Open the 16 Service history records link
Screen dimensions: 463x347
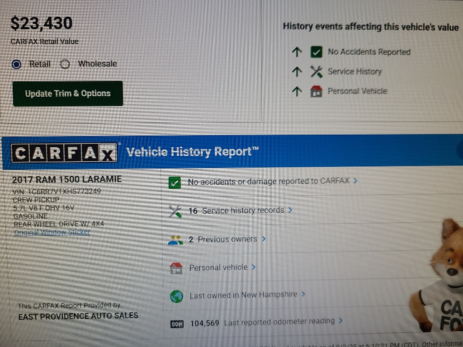pos(236,211)
